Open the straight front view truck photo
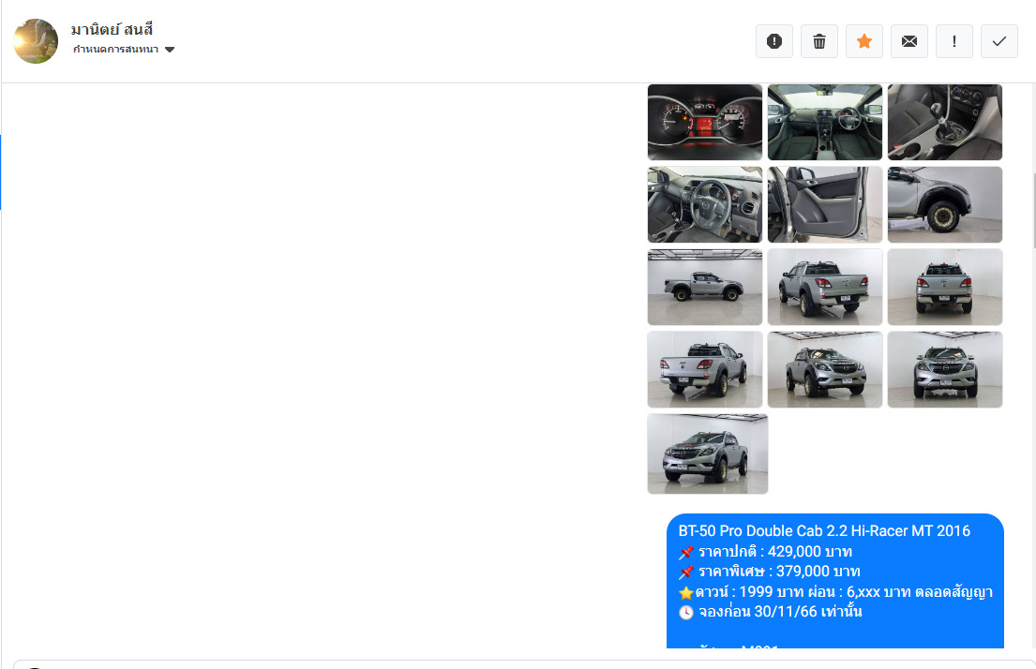 [945, 370]
